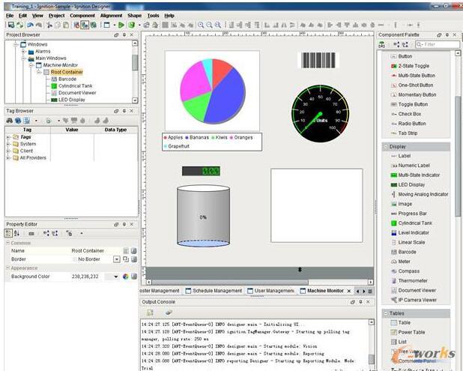Select the Multi-State Button palette item

tap(413, 76)
